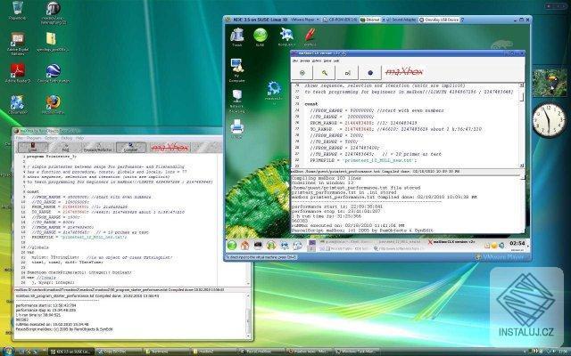The width and height of the screenshot is (571, 356).
Task: Toggle OmniKey USB Device in VMware toolbar
Action: [439, 20]
